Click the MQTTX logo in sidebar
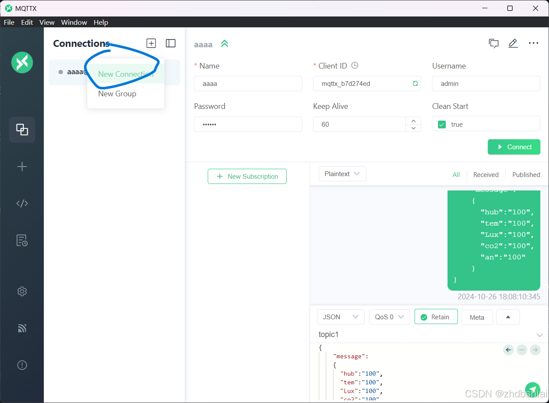 pos(22,62)
